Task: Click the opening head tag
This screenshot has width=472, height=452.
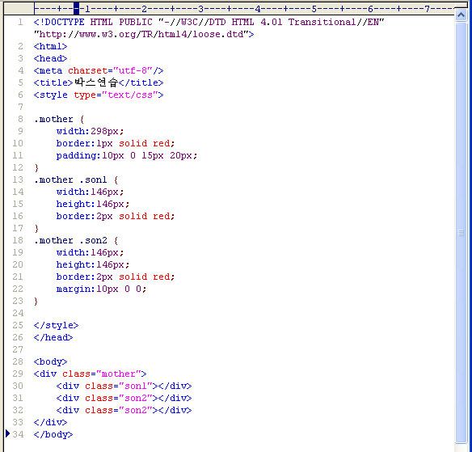Action: click(50, 58)
